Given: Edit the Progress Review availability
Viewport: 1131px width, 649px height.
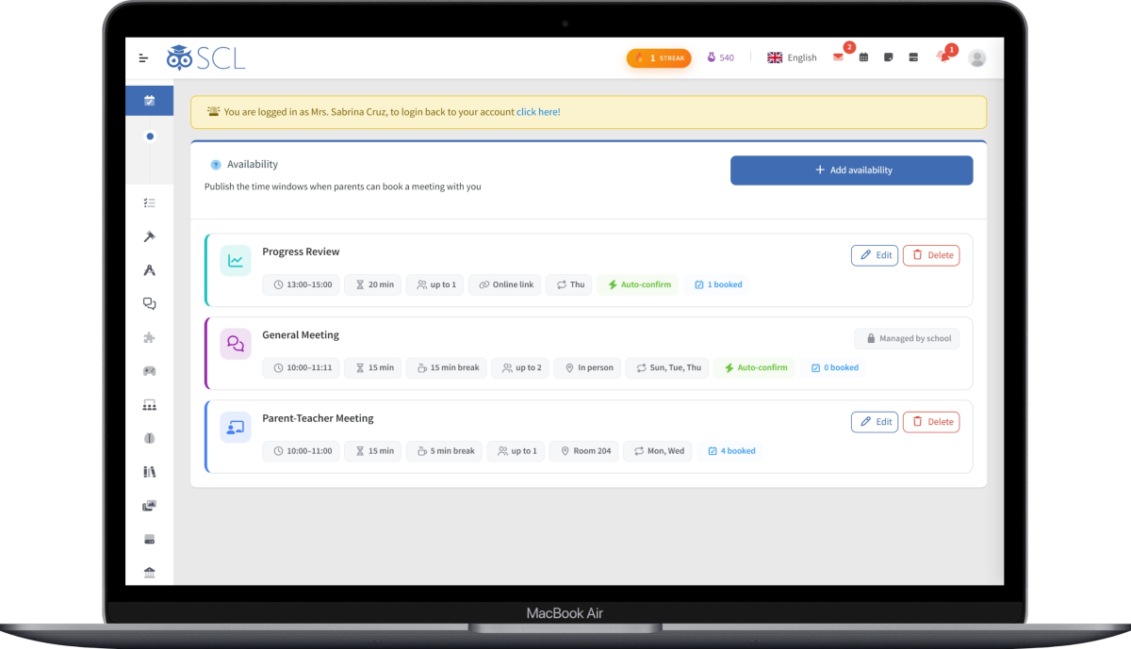Looking at the screenshot, I should coord(875,255).
